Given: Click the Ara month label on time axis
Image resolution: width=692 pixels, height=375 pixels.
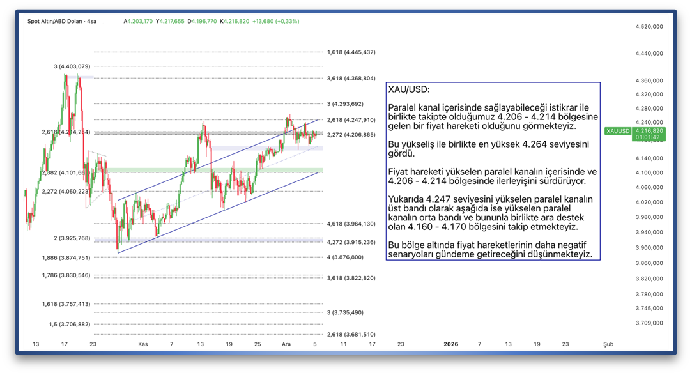Looking at the screenshot, I should (x=287, y=344).
